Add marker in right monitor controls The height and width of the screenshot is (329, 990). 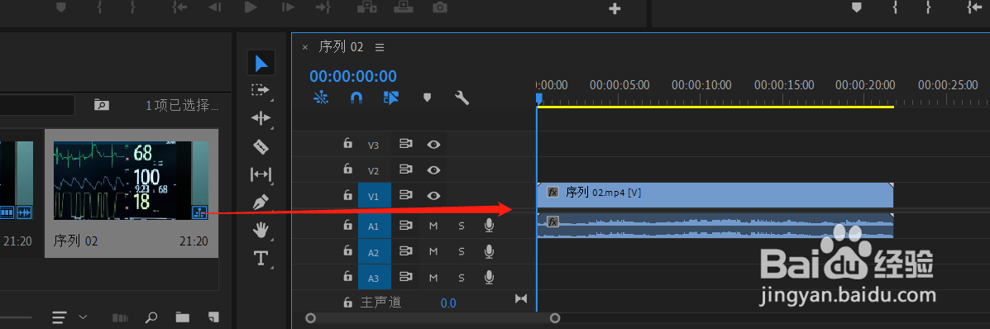(857, 7)
